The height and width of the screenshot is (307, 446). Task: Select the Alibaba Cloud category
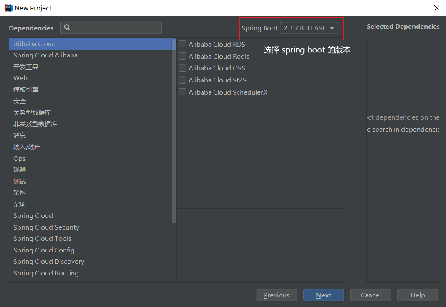click(x=91, y=44)
